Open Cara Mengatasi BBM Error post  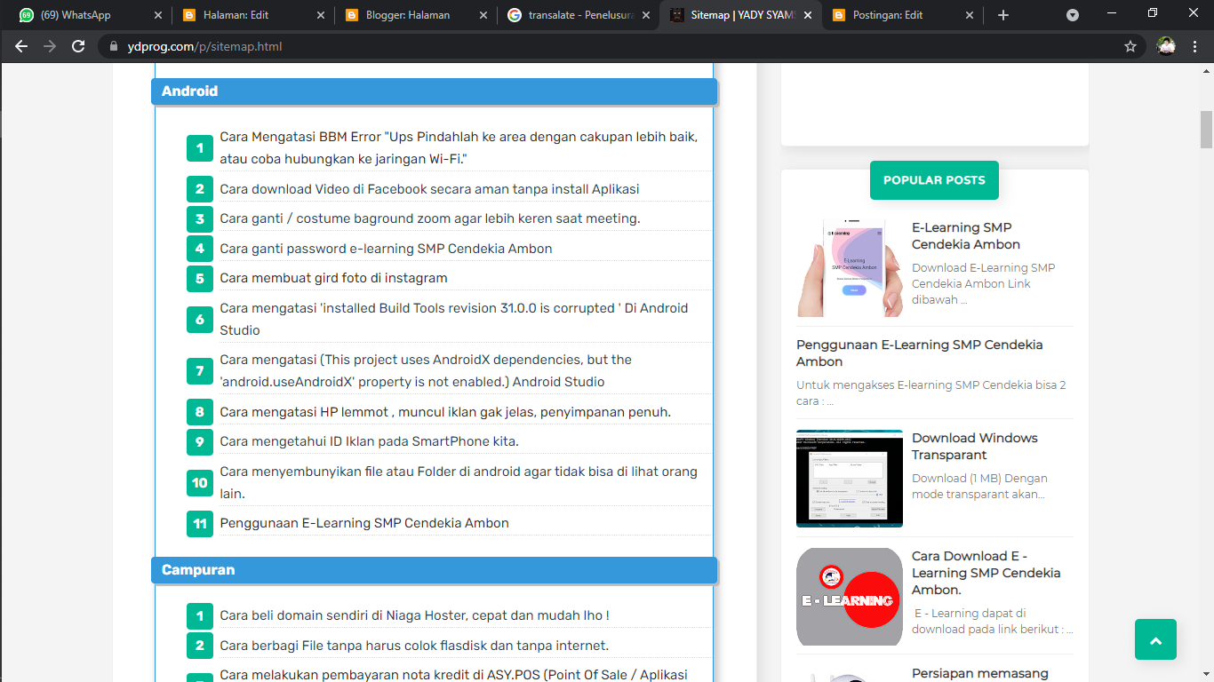(x=459, y=147)
